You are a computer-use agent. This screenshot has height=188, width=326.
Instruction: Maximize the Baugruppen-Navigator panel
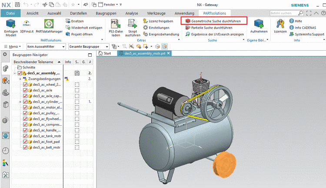click(x=90, y=55)
